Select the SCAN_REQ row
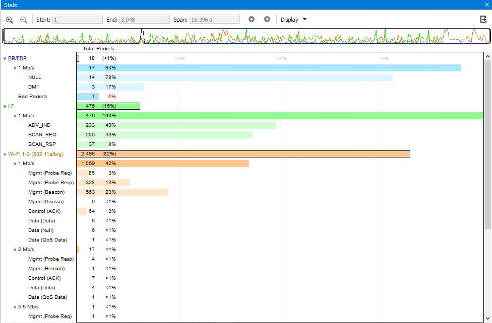492x323 pixels. coord(42,135)
